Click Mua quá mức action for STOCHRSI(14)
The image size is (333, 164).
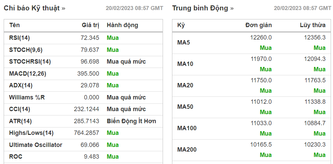tap(126, 62)
